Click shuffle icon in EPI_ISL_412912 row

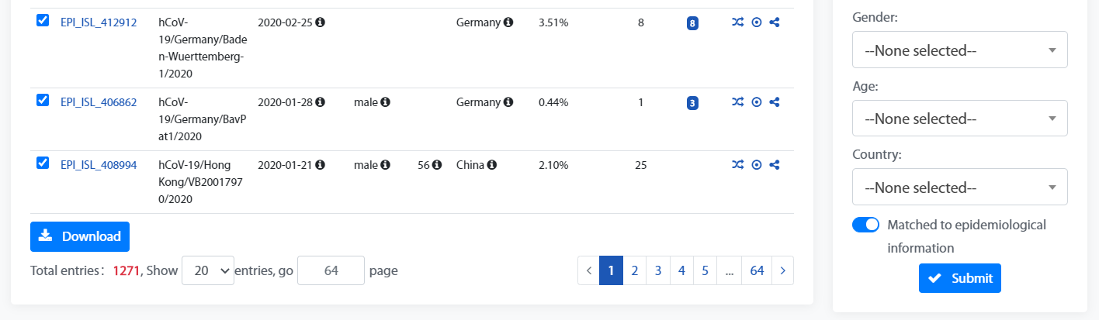click(x=737, y=22)
